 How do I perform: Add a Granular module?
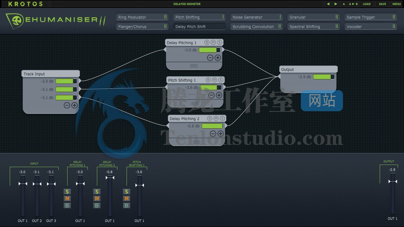(x=314, y=17)
